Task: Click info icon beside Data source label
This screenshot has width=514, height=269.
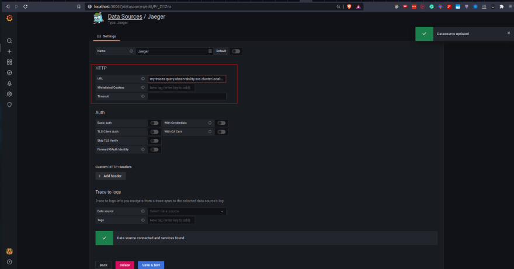Action: 143,211
